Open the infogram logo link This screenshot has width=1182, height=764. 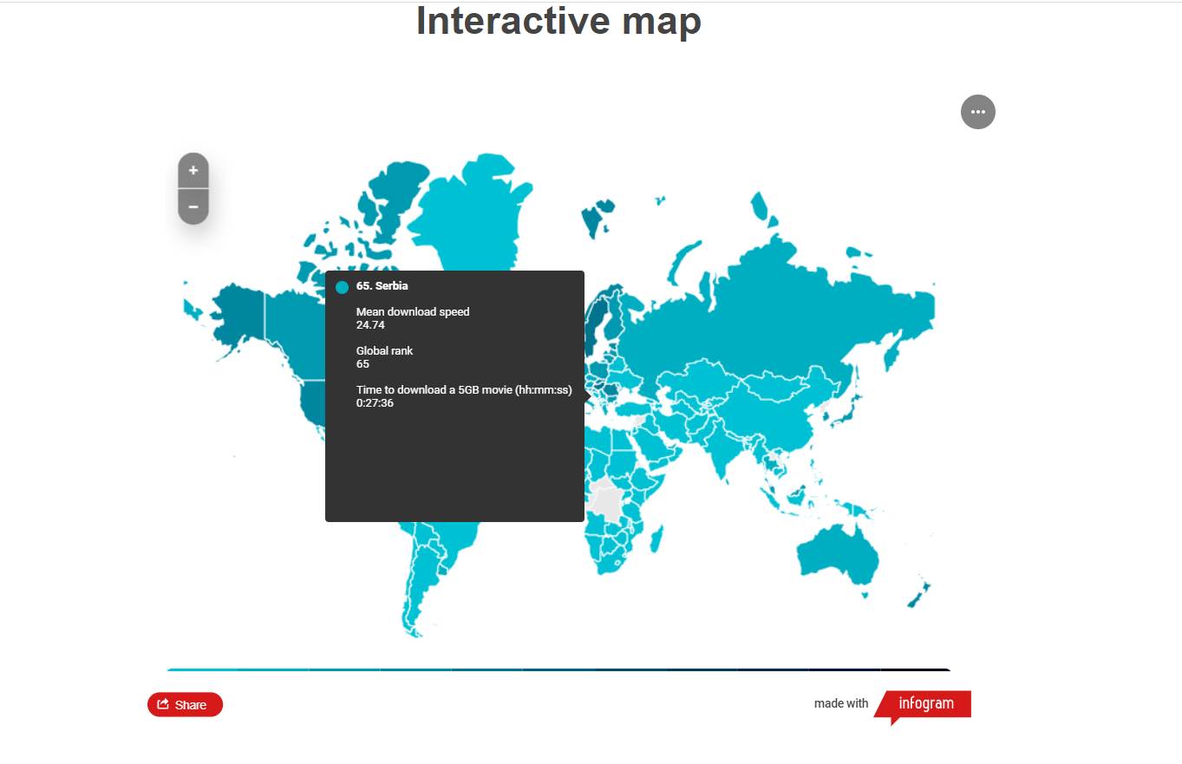click(x=924, y=704)
